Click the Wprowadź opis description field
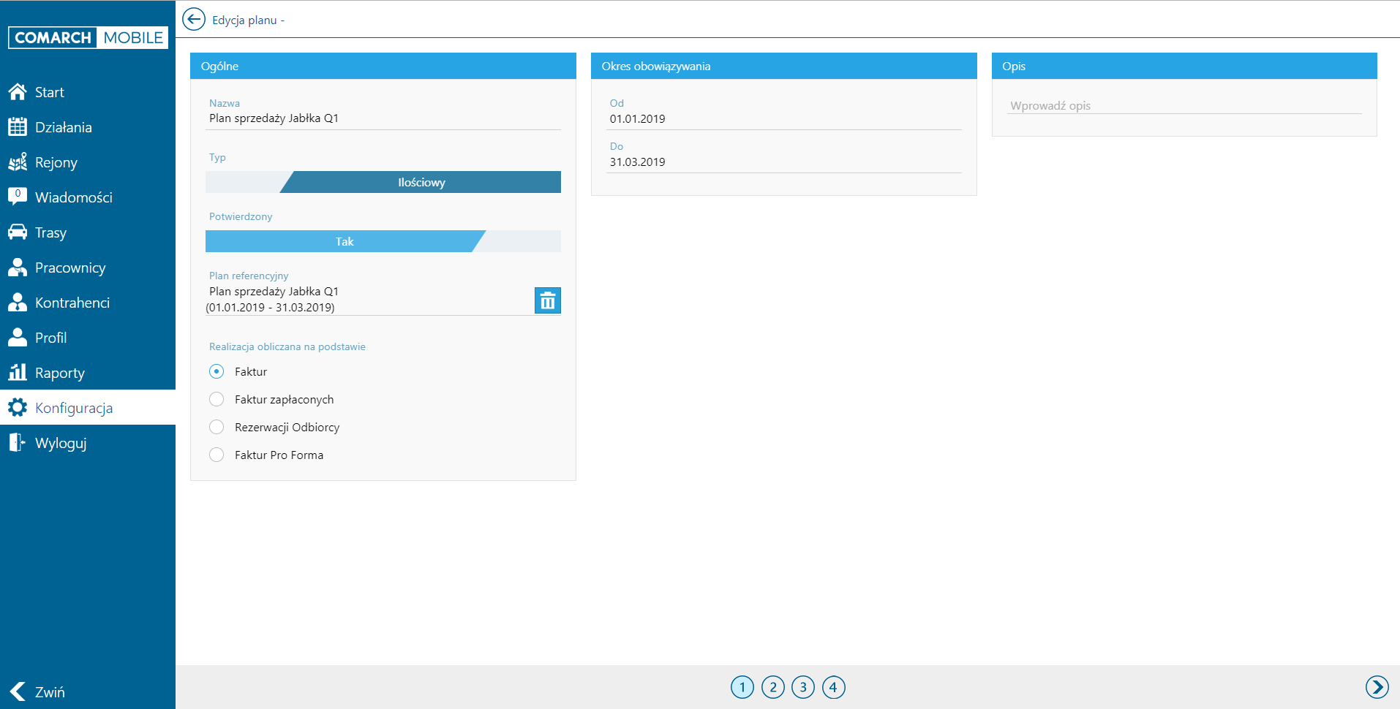The height and width of the screenshot is (709, 1400). 1184,106
